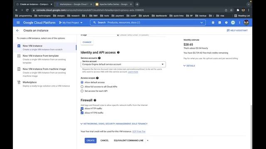Screen dimensions: 266x149
Task: Click the search magnifier icon
Action: [94, 22]
